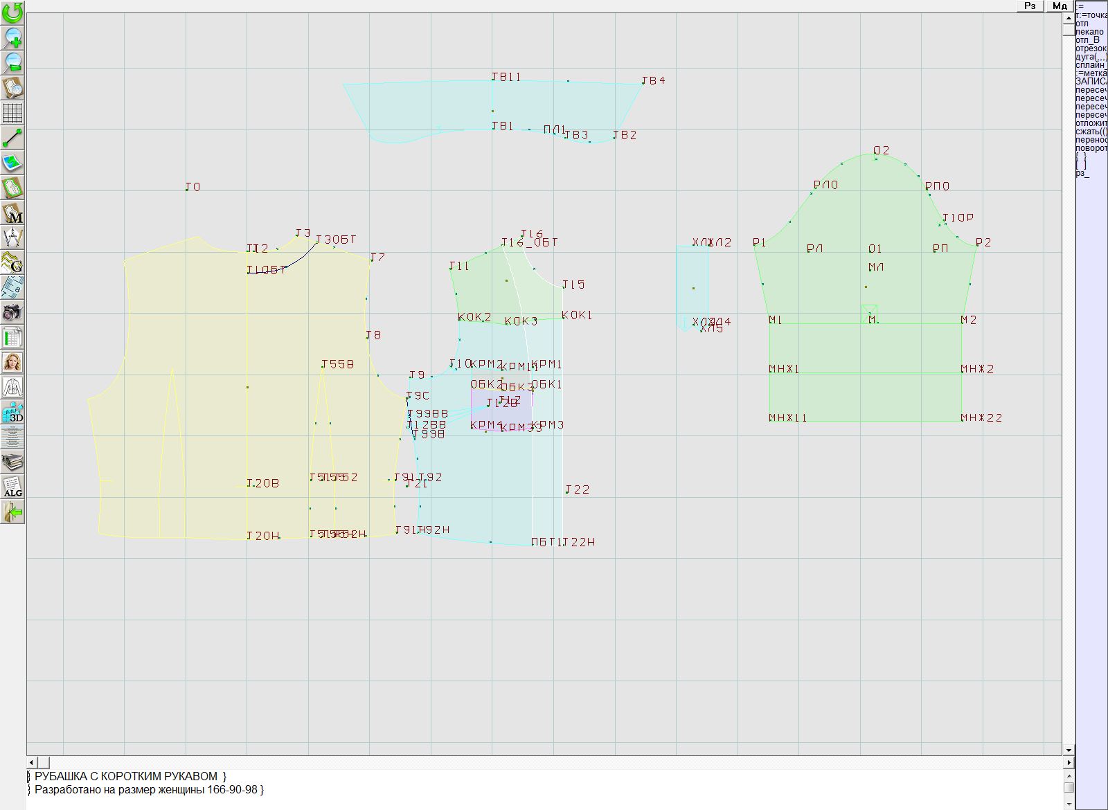This screenshot has width=1108, height=810.
Task: Click the Рз button at top right
Action: tap(1030, 6)
